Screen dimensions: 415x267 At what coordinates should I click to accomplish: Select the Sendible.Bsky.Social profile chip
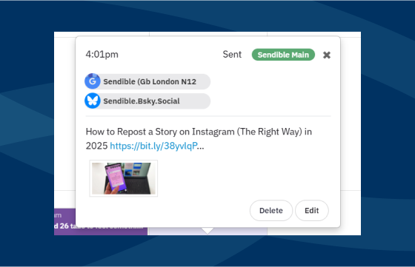147,101
